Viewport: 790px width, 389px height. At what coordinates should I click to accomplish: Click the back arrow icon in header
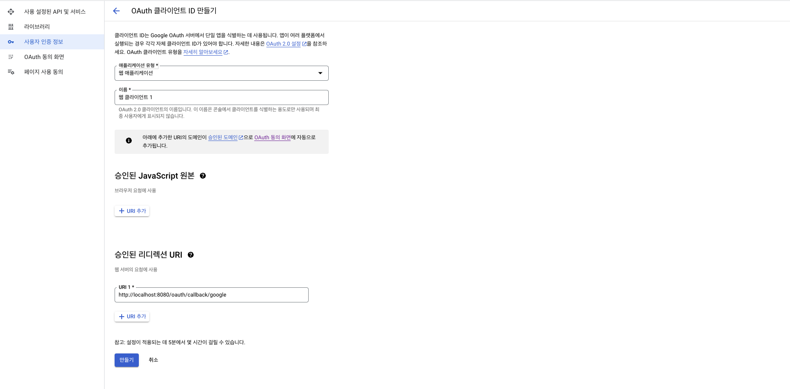[116, 11]
